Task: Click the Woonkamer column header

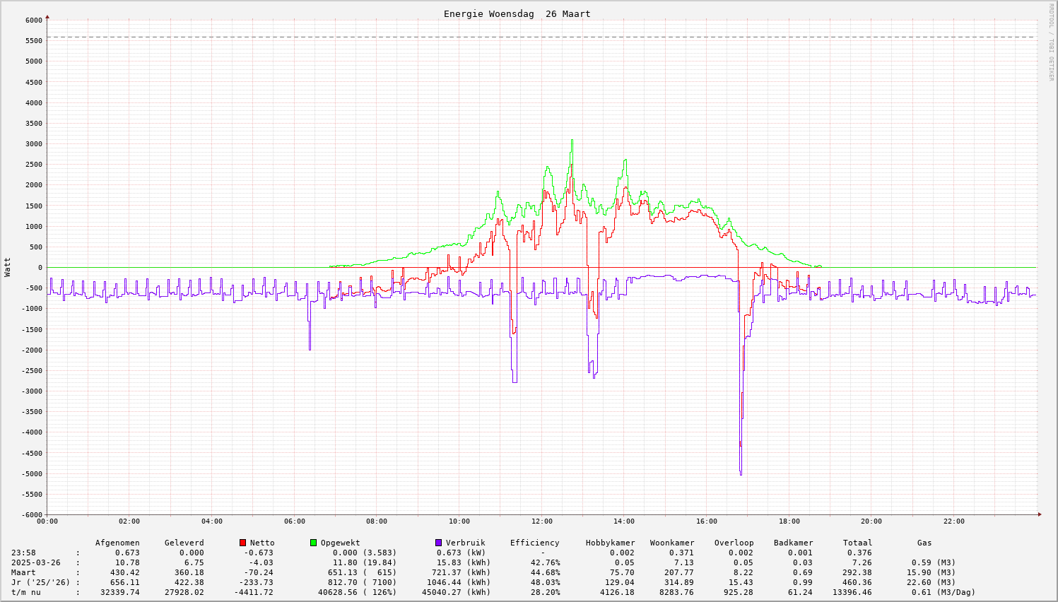Action: click(671, 543)
